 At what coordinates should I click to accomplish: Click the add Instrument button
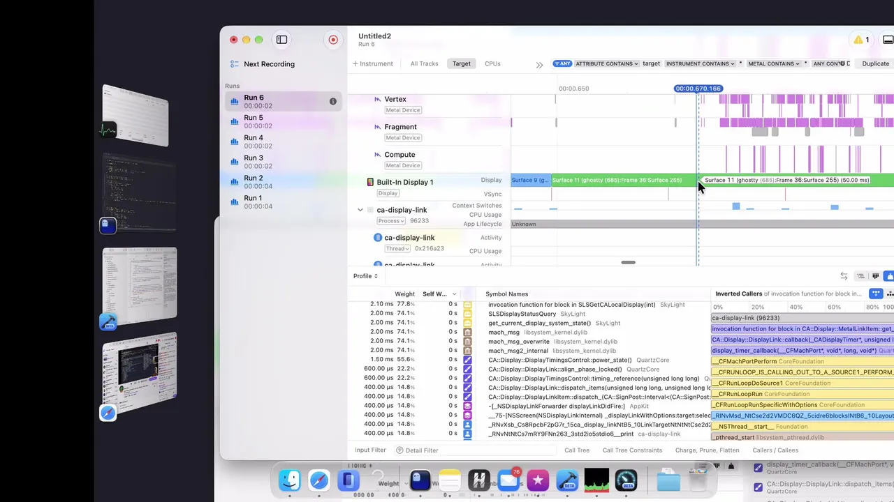[x=373, y=63]
